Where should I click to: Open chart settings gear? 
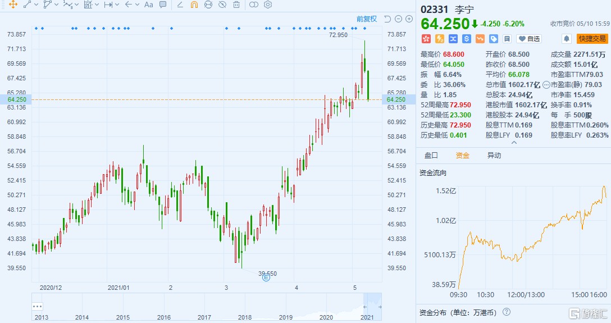(x=268, y=4)
